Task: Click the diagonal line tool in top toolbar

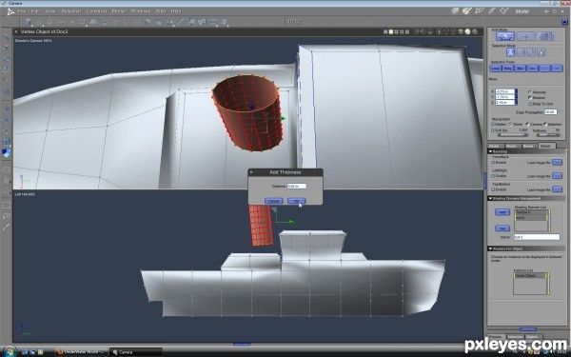Action: pyautogui.click(x=180, y=22)
